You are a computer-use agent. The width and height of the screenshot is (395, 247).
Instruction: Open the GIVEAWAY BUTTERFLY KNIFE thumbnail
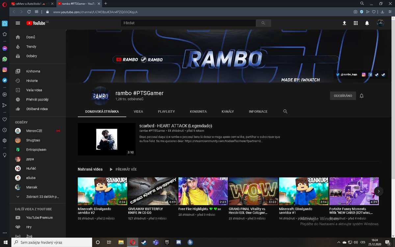pyautogui.click(x=152, y=190)
